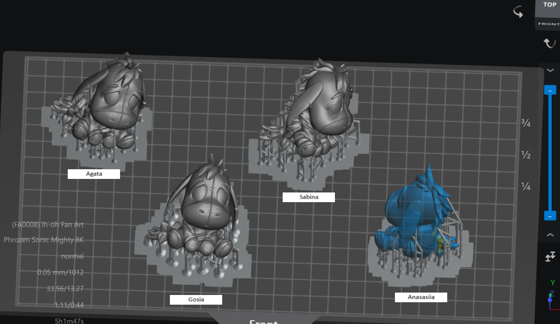The height and width of the screenshot is (324, 560).
Task: Click the '1.11/0.44' value
Action: (x=69, y=305)
